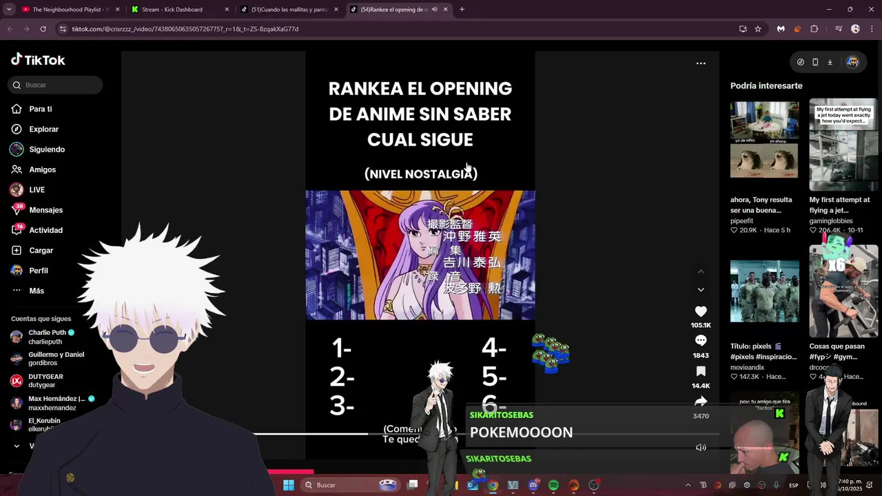The image size is (882, 496).
Task: Show hidden system tray icons
Action: point(688,485)
